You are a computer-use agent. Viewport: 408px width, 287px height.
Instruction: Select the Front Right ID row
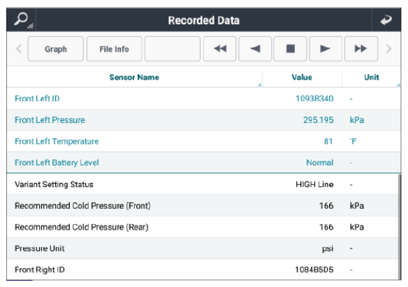(203, 270)
